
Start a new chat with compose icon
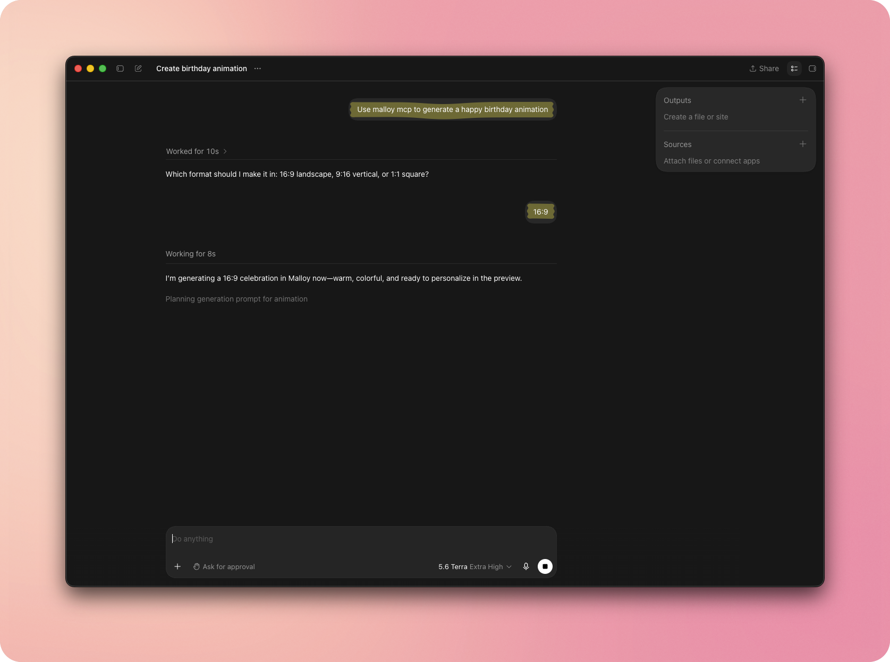tap(138, 68)
